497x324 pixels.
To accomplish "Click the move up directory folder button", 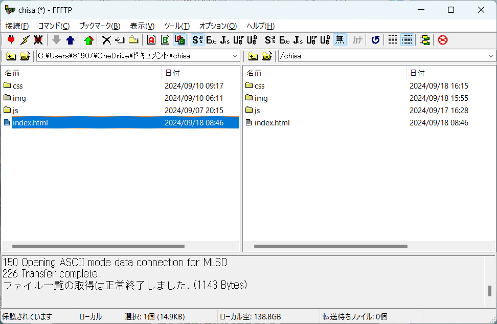I will coord(11,56).
